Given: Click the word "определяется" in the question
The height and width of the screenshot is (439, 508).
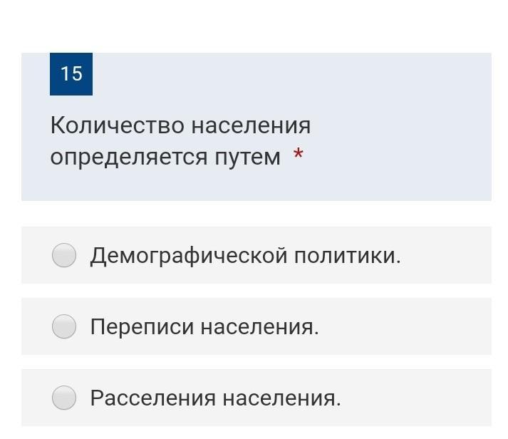Looking at the screenshot, I should click(x=130, y=157).
